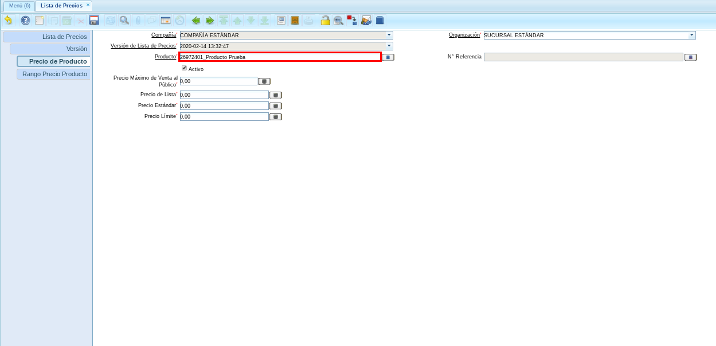This screenshot has height=346, width=716.
Task: Open calculator for Precio Máximo de Venta
Action: (264, 81)
